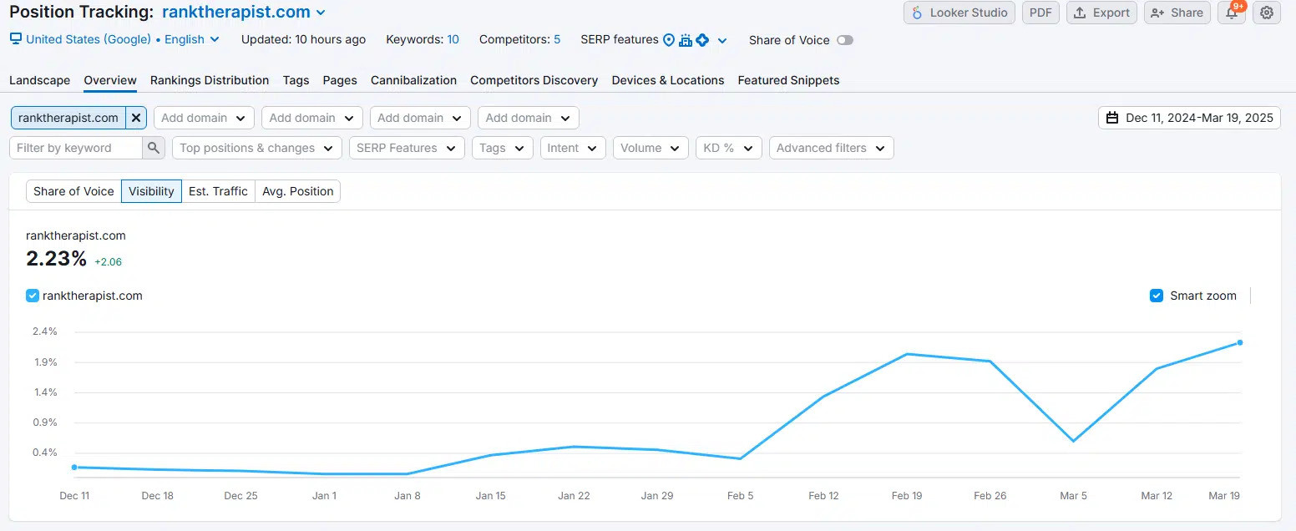Go to the Pages tab
Viewport: 1296px width, 531px height.
click(340, 80)
